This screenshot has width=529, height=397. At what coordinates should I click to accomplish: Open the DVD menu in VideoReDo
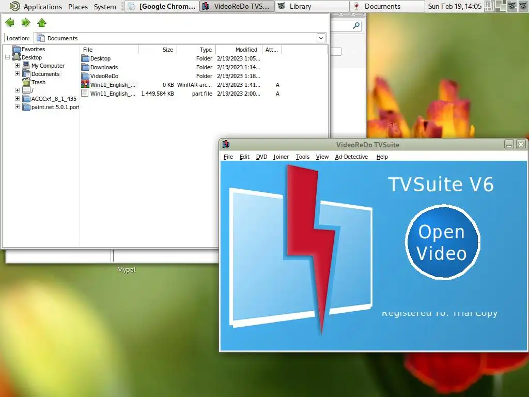click(x=261, y=157)
